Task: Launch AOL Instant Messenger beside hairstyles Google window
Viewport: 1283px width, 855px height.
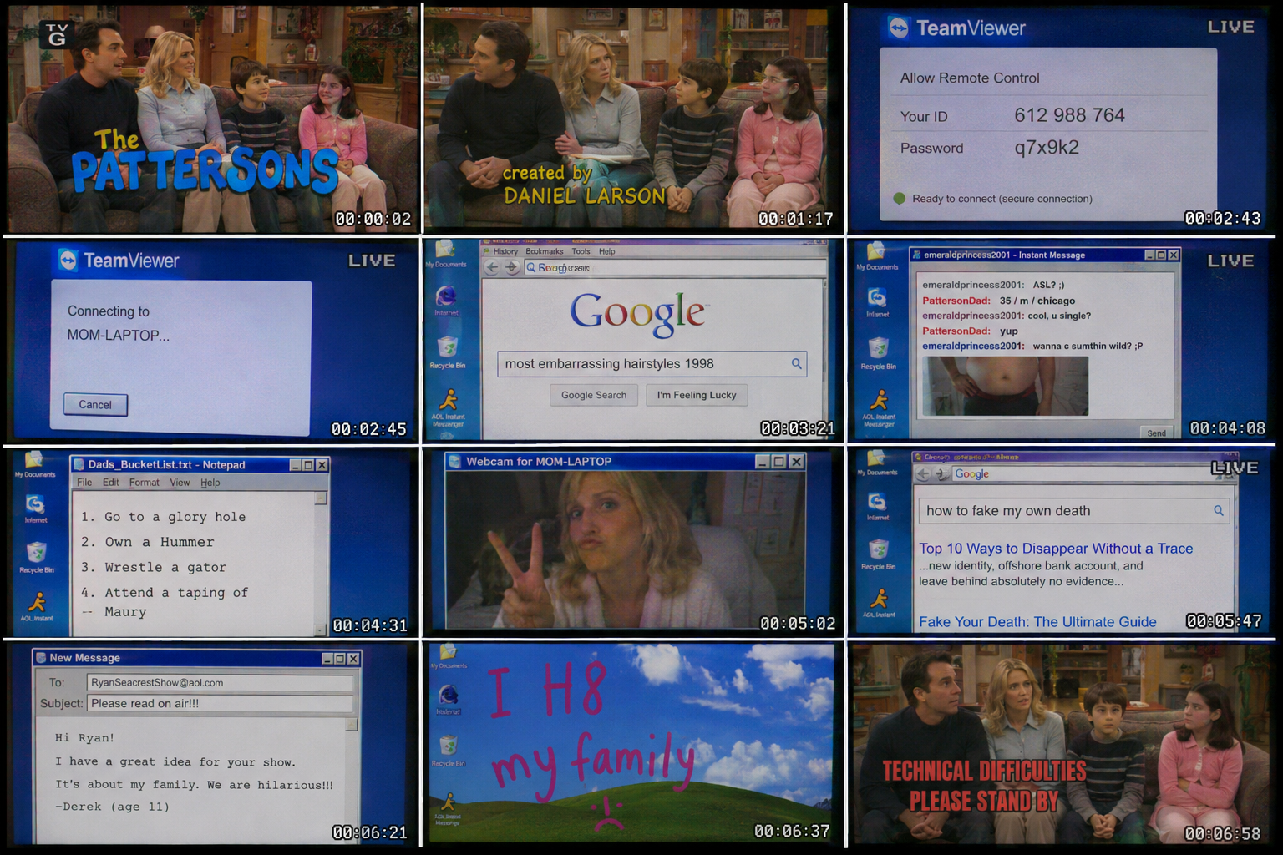Action: [x=449, y=407]
